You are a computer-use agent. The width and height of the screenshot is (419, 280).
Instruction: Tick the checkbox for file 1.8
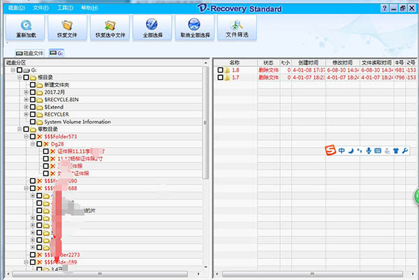[220, 70]
